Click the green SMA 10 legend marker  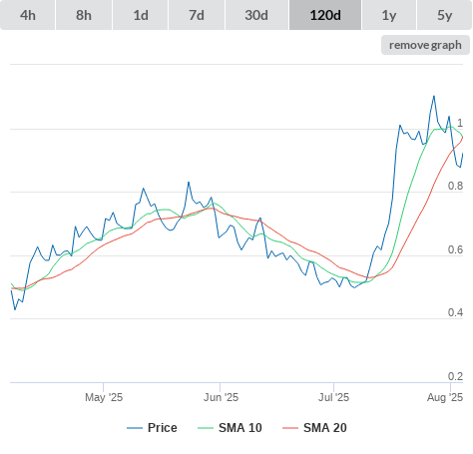coord(206,428)
